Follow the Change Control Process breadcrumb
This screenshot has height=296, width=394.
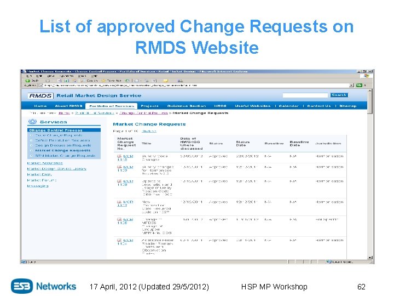point(143,113)
